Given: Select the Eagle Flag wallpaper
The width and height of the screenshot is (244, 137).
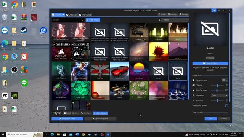Looking at the screenshot, I should tap(100, 71).
